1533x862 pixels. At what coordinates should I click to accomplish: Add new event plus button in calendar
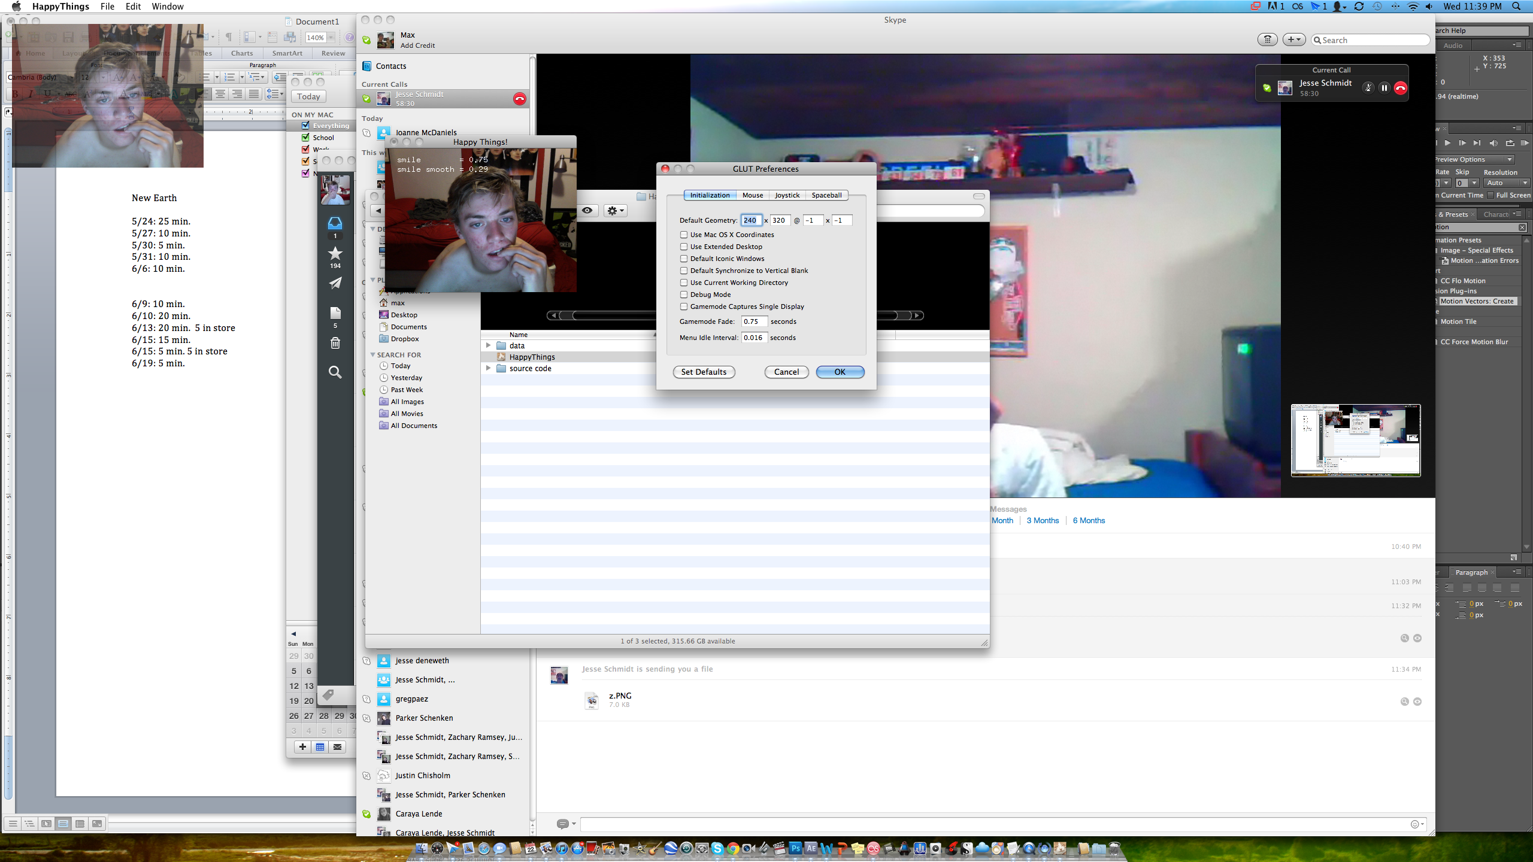tap(302, 746)
